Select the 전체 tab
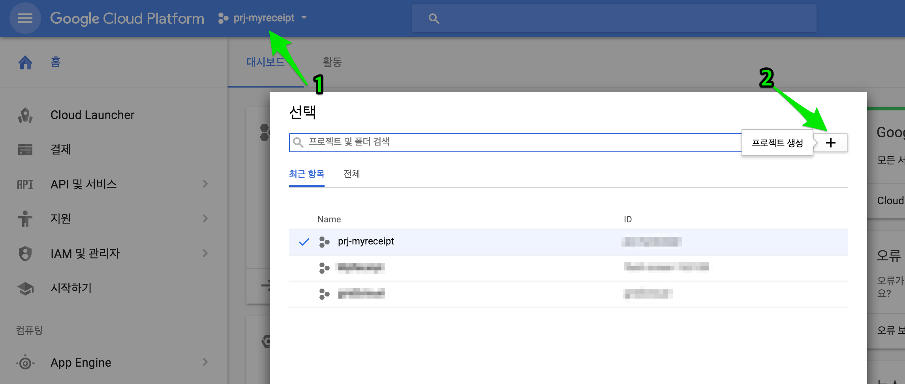 [351, 174]
